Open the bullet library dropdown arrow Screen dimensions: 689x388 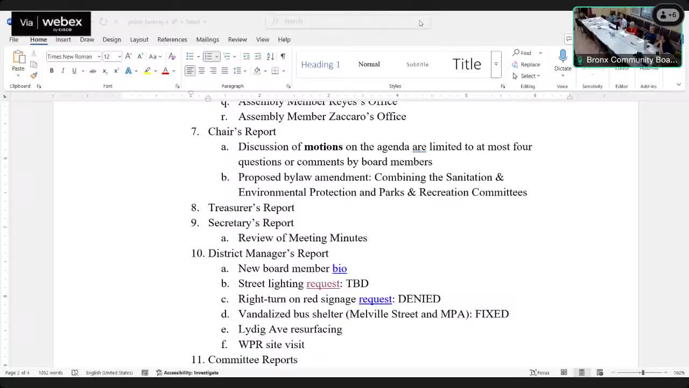(x=198, y=57)
